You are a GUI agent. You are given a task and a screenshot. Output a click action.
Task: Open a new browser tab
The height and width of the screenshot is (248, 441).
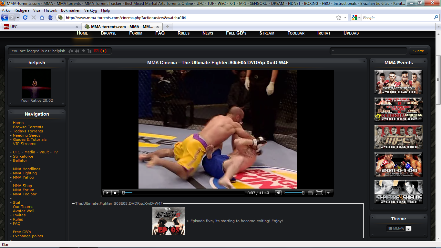click(168, 27)
